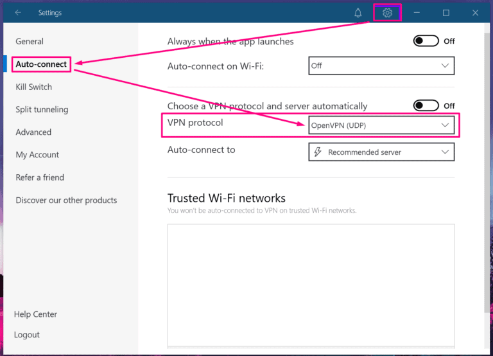Open the Auto-connect on Wi-Fi dropdown
493x356 pixels.
pyautogui.click(x=381, y=66)
